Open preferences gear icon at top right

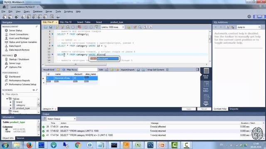coord(249,17)
